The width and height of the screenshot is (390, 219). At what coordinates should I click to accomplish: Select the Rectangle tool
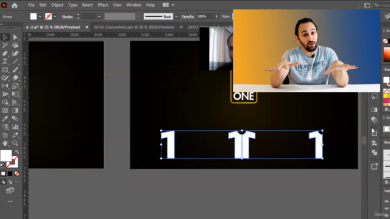click(x=5, y=70)
